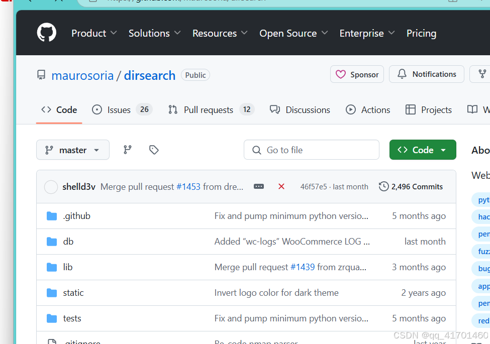Image resolution: width=490 pixels, height=344 pixels.
Task: Click the Actions play icon
Action: [351, 110]
